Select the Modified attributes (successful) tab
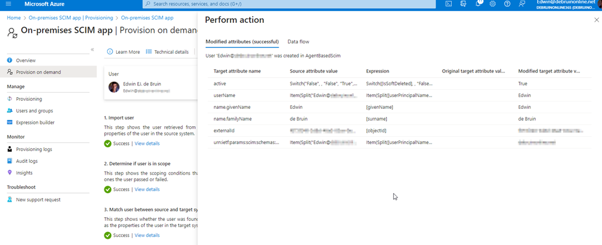The image size is (602, 245). [242, 41]
